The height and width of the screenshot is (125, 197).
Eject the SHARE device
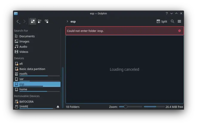click(58, 107)
